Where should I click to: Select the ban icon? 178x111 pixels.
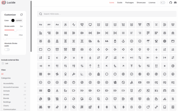123,82
